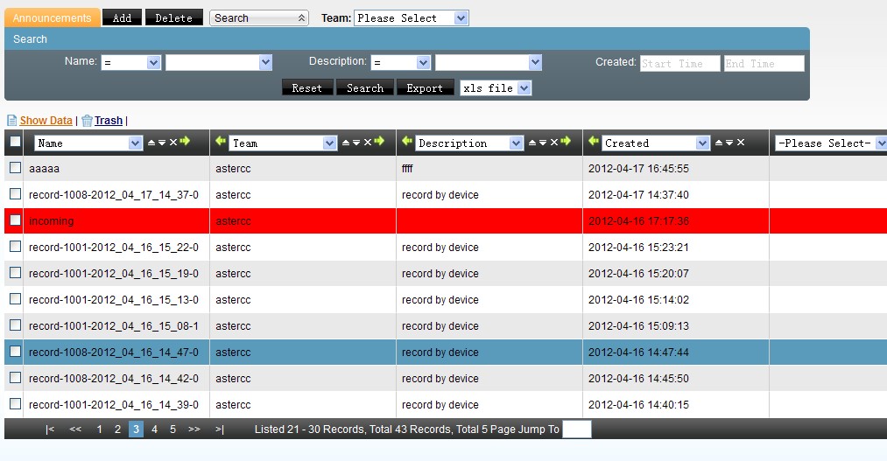Click the Show Data page icon
887x461 pixels.
pos(11,121)
